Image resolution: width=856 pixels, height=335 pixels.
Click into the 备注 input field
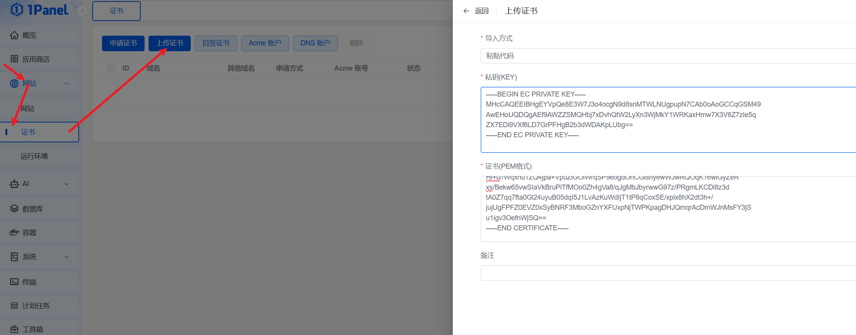(x=668, y=273)
